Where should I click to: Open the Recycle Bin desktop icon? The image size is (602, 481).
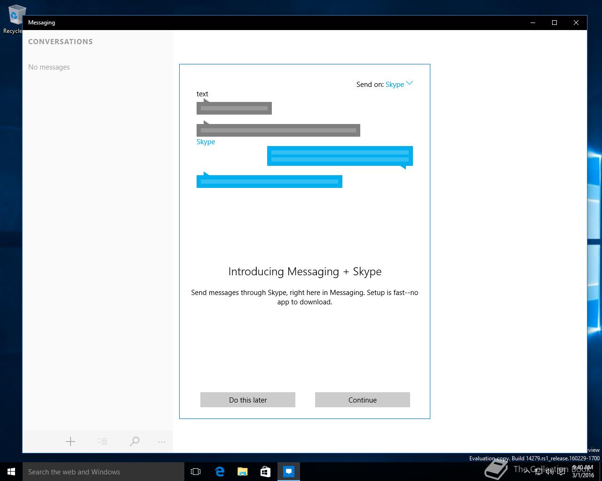click(x=14, y=20)
